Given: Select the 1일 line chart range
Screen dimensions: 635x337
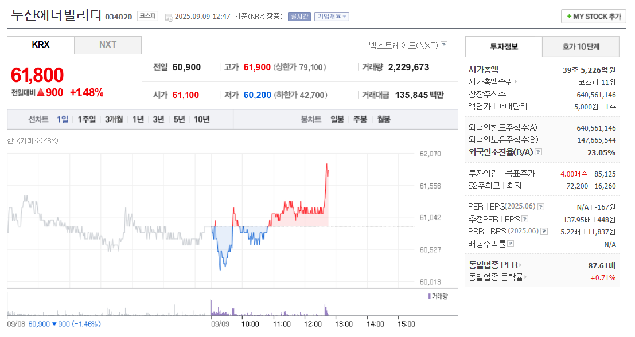Looking at the screenshot, I should coord(63,119).
